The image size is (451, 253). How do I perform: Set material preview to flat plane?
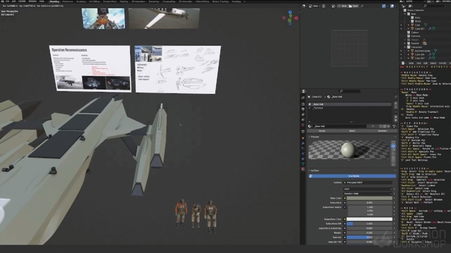point(393,143)
